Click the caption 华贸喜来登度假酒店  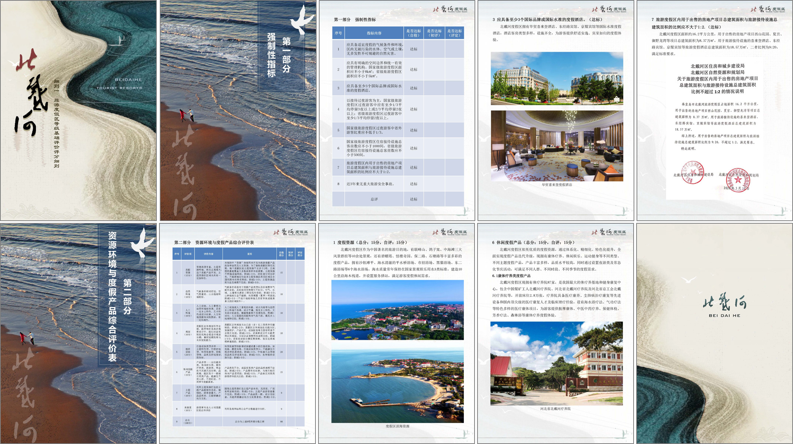[x=557, y=185]
